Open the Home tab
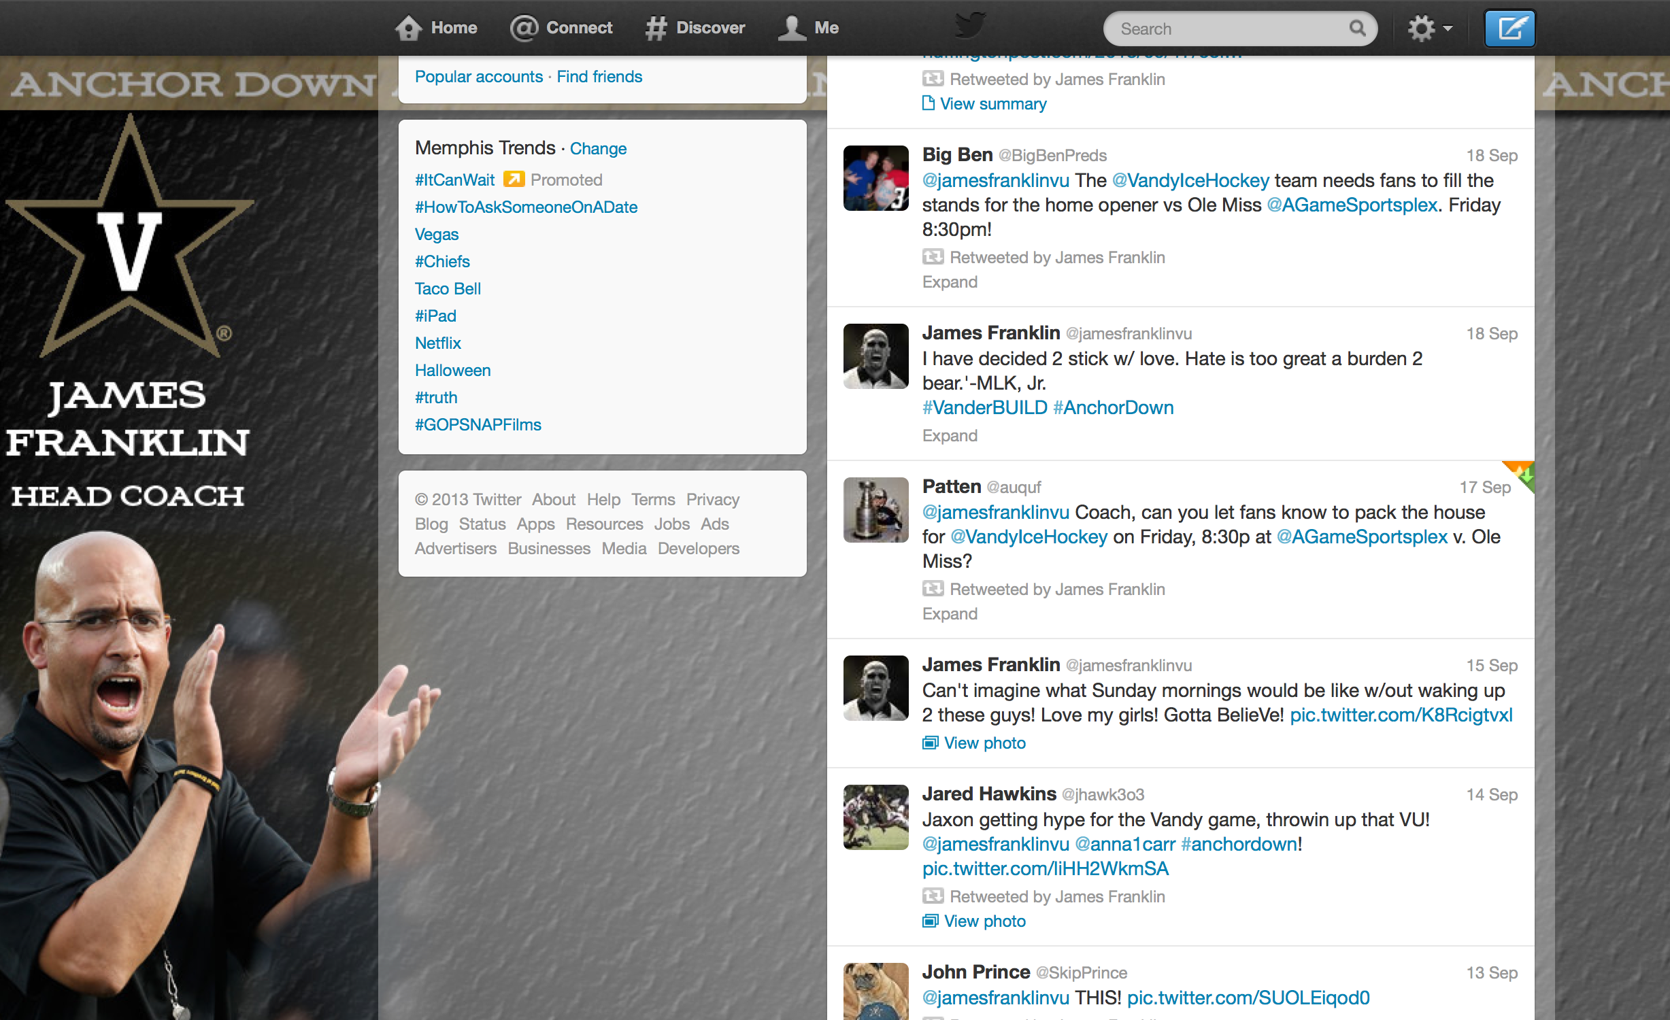1670x1020 pixels. pyautogui.click(x=436, y=28)
